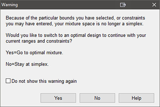This screenshot has height=107, width=160.
Task: Tick the empty checkbox square above the buttons
Action: [x=8, y=81]
